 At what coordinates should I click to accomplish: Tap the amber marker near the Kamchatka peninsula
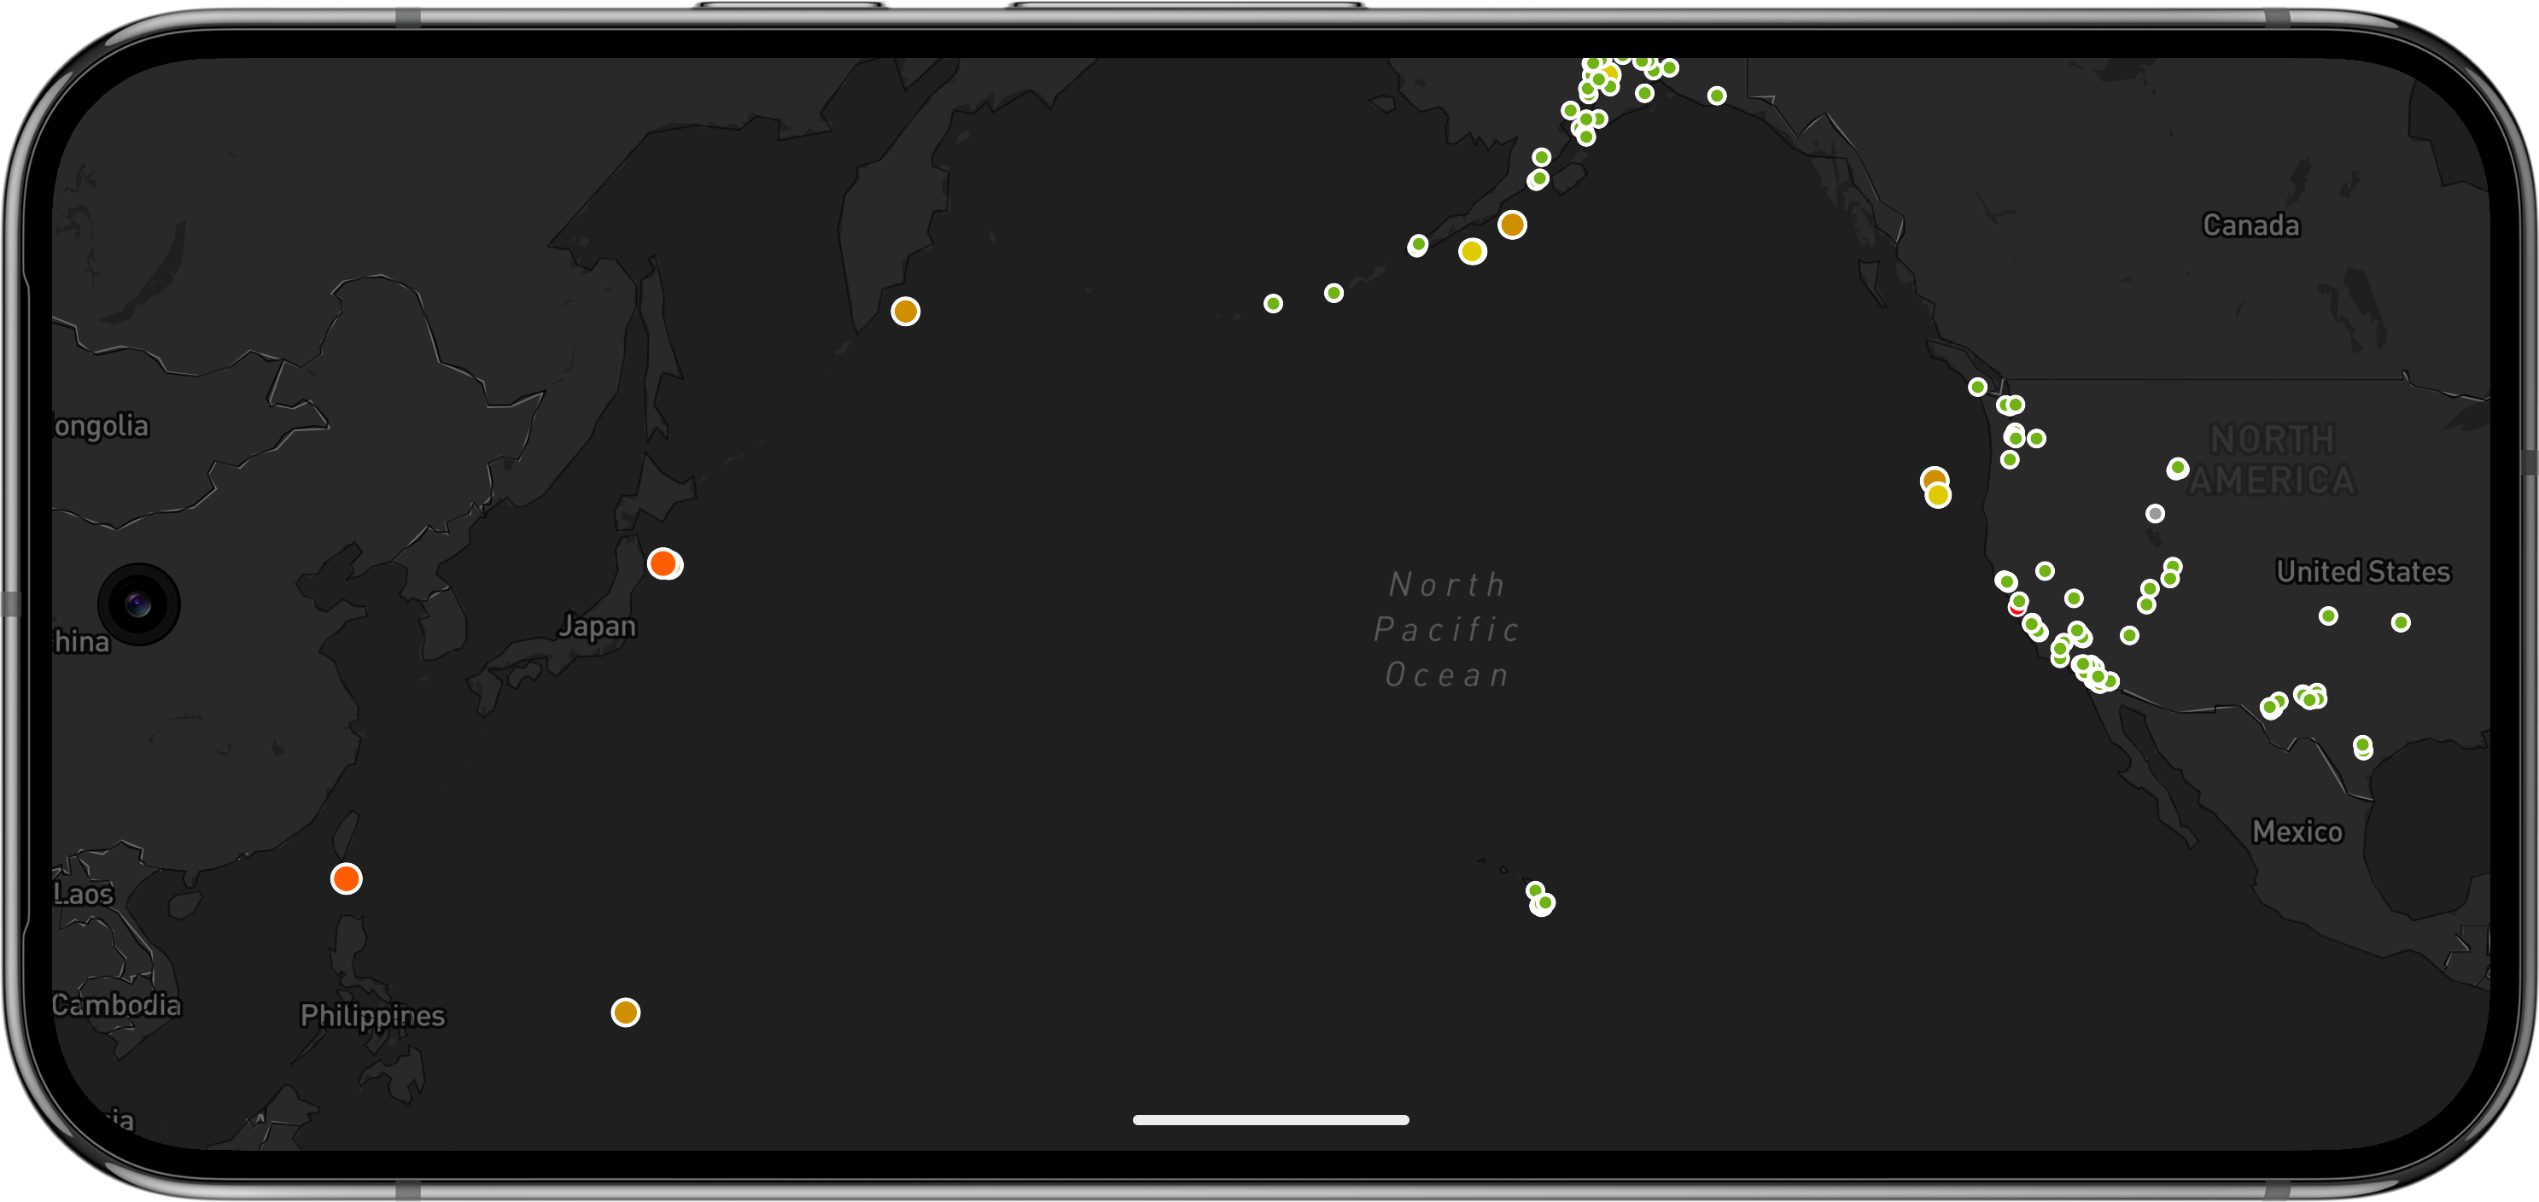[905, 312]
